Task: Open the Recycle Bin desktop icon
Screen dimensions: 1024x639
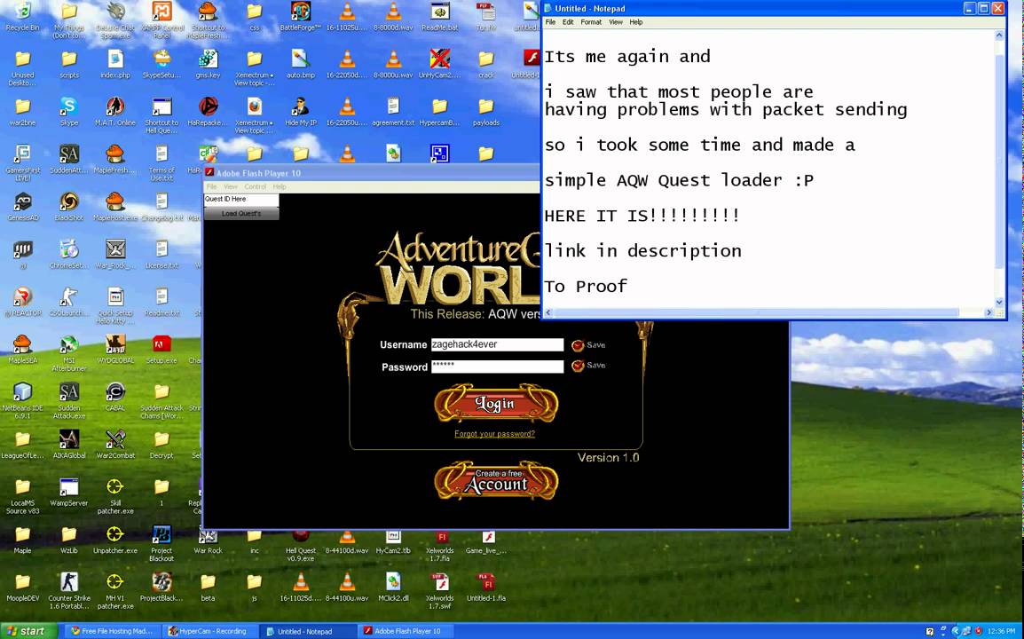Action: tap(22, 12)
